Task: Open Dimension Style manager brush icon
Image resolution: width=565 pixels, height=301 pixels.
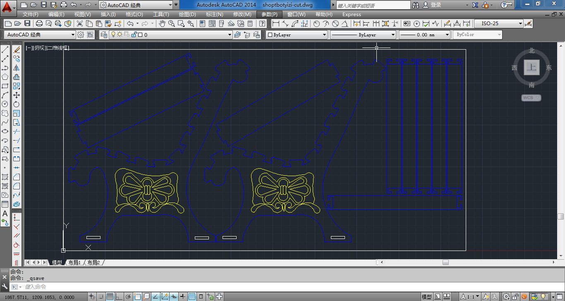Action: click(x=528, y=24)
